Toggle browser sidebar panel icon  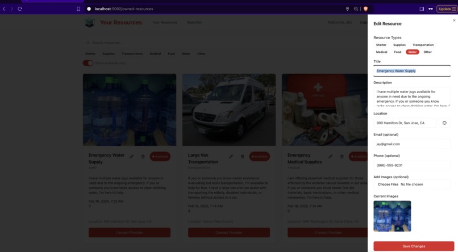(422, 9)
